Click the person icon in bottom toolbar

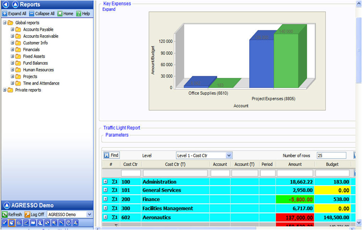(40, 223)
